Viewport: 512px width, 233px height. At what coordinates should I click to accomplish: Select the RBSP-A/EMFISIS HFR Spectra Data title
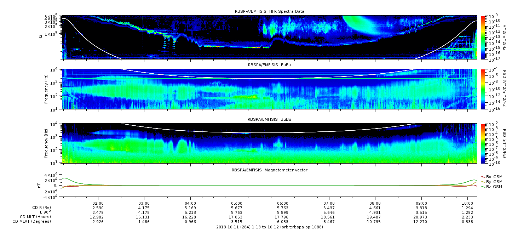[269, 11]
